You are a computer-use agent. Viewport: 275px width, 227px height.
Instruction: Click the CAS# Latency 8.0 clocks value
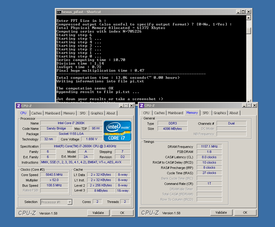point(210,157)
